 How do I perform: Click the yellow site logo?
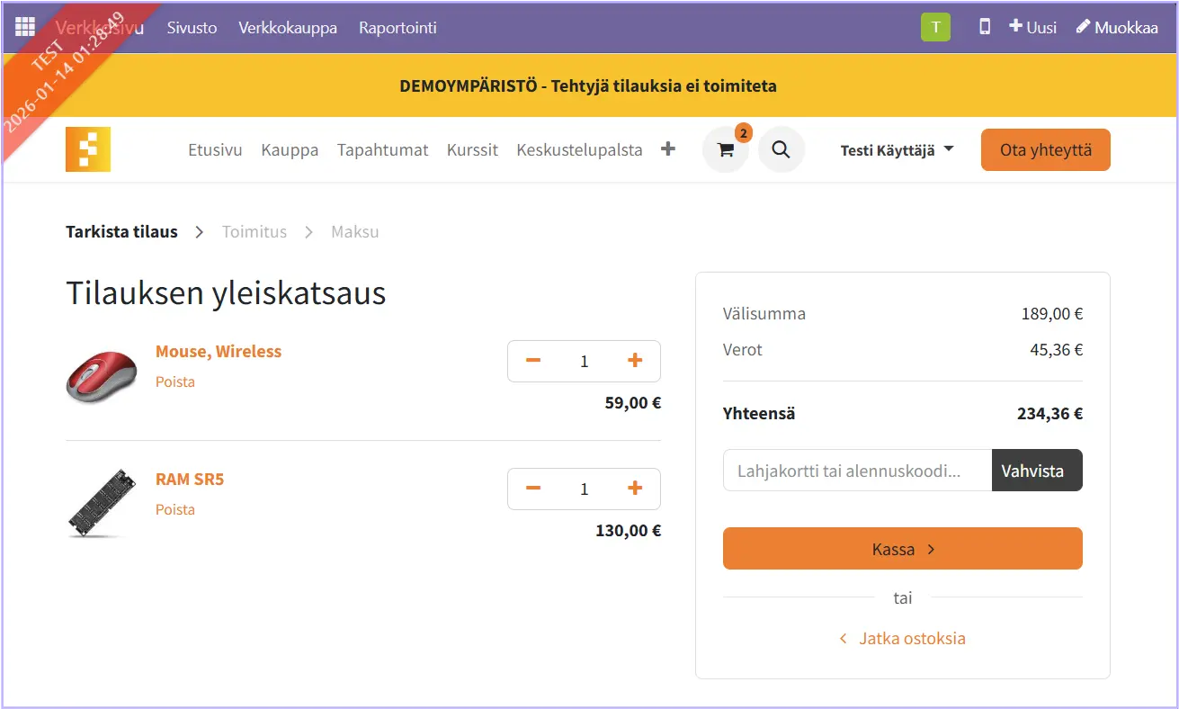click(88, 149)
